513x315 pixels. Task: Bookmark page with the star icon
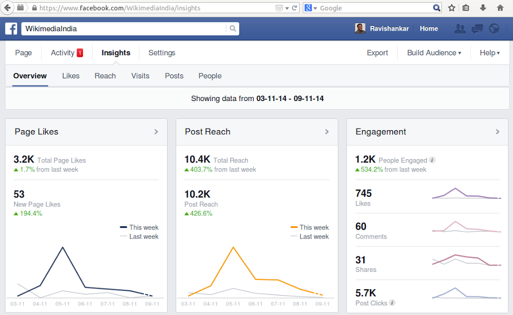pos(452,8)
